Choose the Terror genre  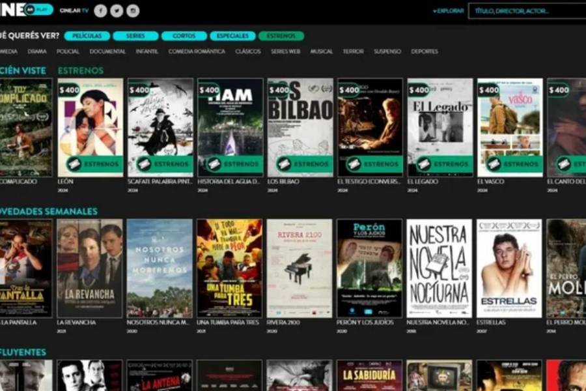[x=353, y=51]
